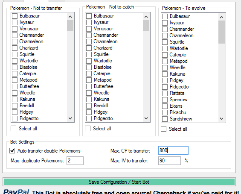This screenshot has height=194, width=241.
Task: Check Bulbasaur in Not to transfer list
Action: (x=15, y=16)
